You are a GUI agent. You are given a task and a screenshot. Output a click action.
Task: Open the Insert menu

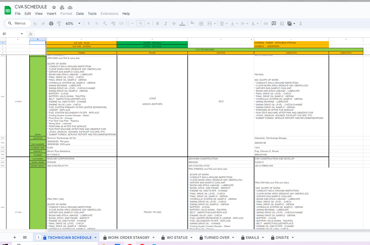(x=51, y=14)
